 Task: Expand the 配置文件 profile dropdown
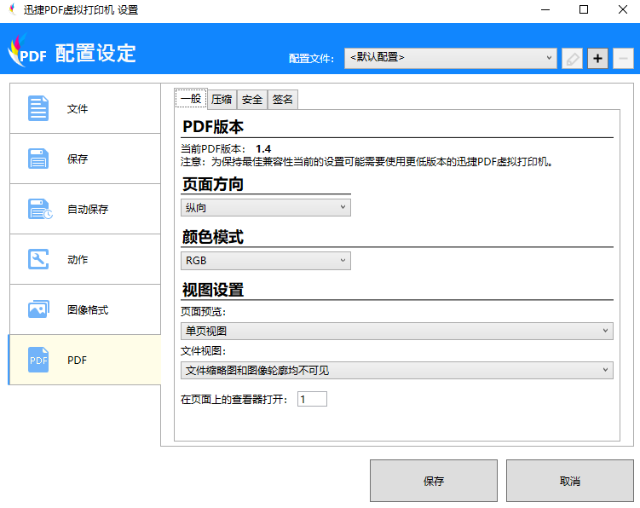[451, 58]
